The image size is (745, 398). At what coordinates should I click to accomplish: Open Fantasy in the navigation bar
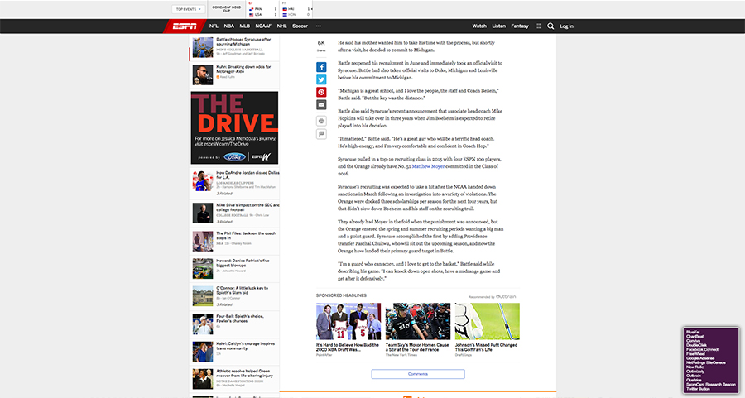click(x=519, y=26)
